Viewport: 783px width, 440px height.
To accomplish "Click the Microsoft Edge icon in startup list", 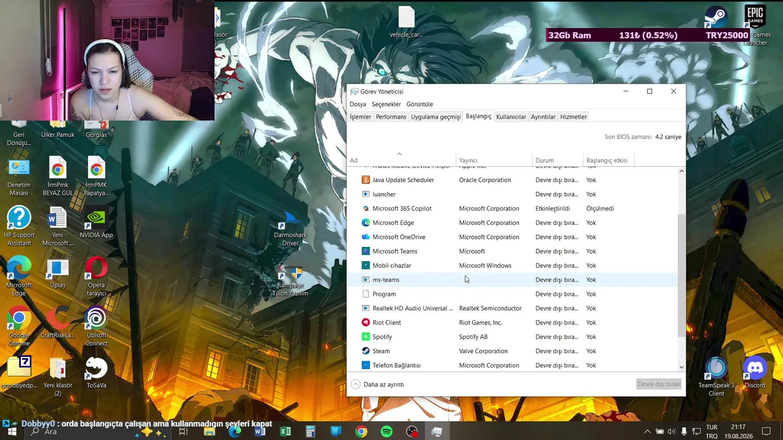I will (366, 222).
